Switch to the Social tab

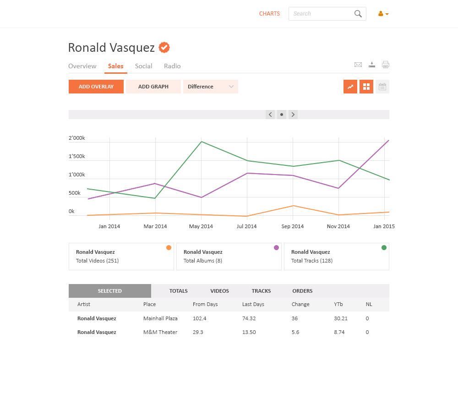pos(143,66)
